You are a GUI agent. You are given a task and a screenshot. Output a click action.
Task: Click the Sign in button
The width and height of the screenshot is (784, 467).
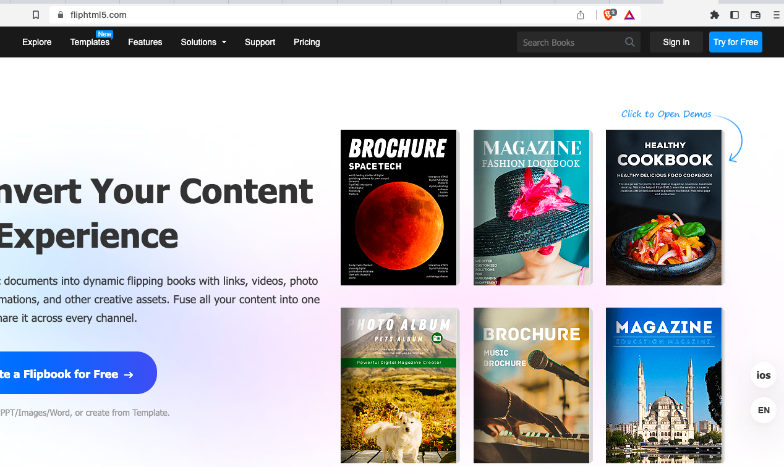[x=676, y=42]
